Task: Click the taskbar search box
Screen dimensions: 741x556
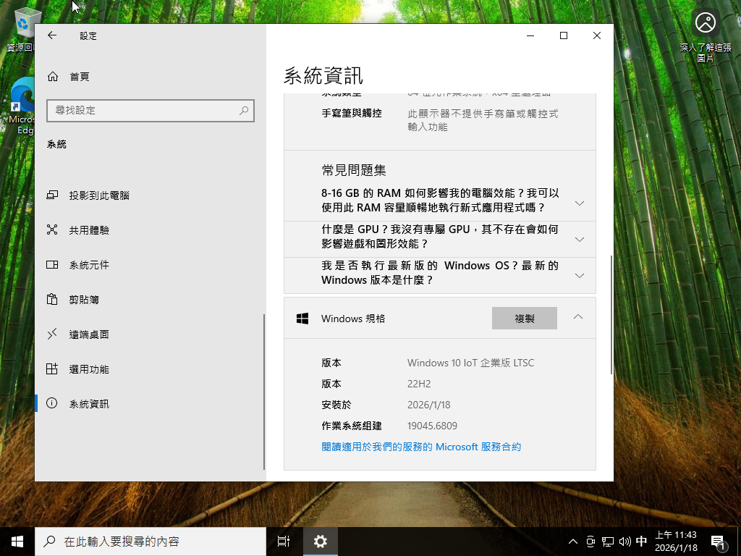Action: [152, 541]
